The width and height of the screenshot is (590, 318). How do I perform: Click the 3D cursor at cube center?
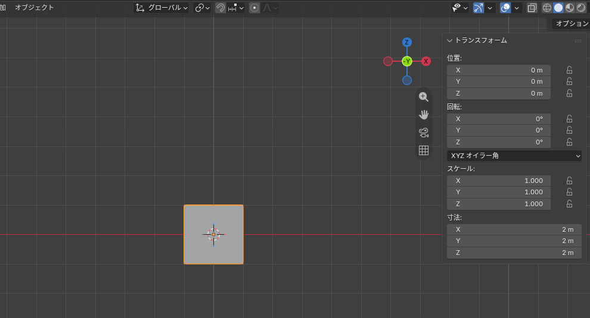(214, 235)
